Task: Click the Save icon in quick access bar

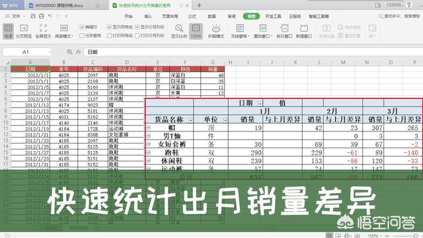Action: [33, 16]
